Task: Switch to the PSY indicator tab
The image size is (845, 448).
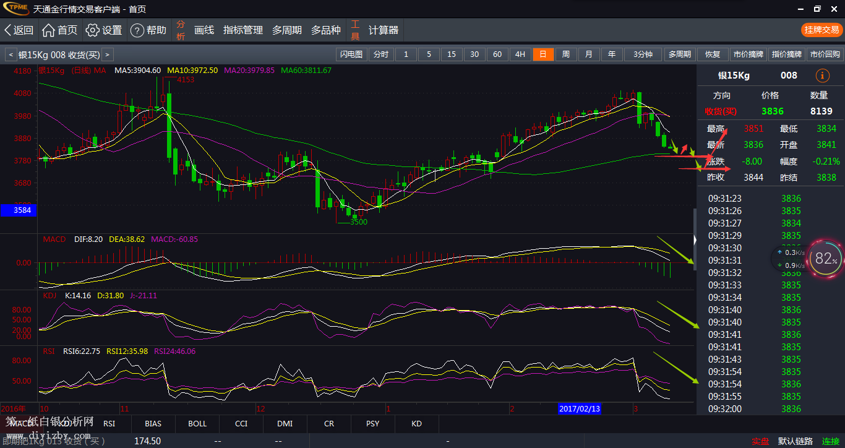Action: 372,424
